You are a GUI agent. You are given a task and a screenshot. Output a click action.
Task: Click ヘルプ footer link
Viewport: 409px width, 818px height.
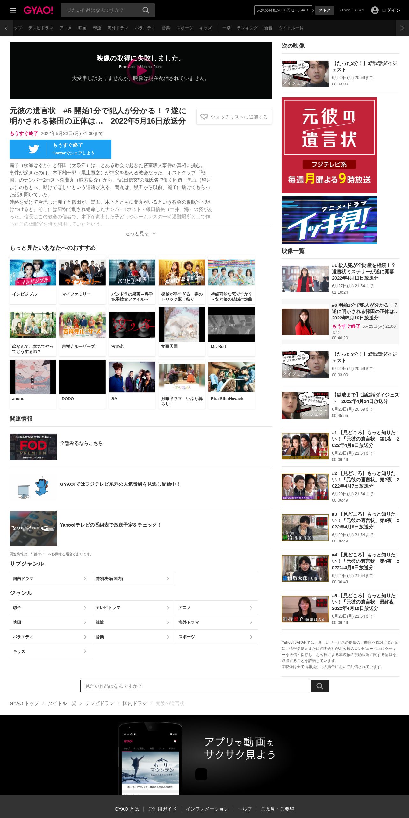(x=245, y=809)
